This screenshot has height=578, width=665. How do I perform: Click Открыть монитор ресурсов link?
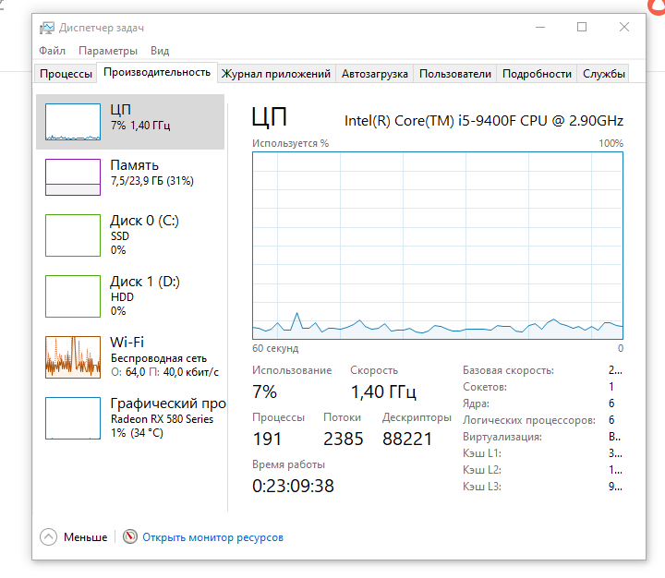point(212,536)
